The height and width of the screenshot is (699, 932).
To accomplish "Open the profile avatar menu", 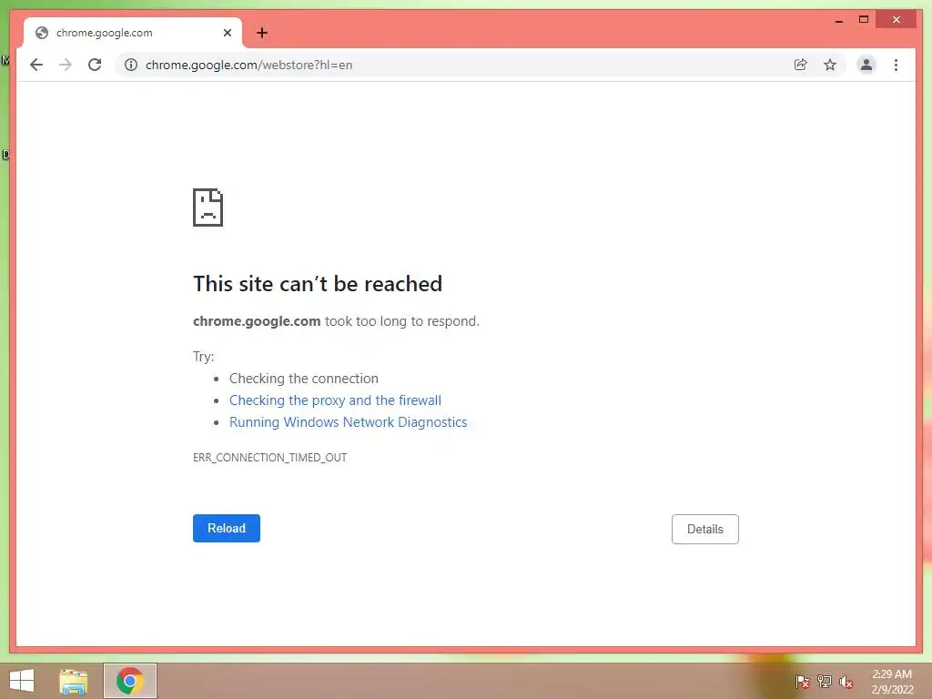I will 866,65.
